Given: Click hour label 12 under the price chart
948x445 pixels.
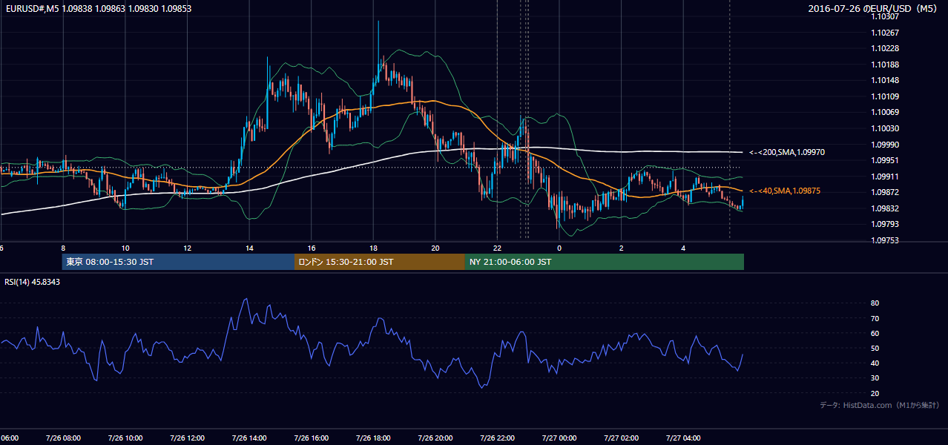Looking at the screenshot, I should tap(188, 248).
